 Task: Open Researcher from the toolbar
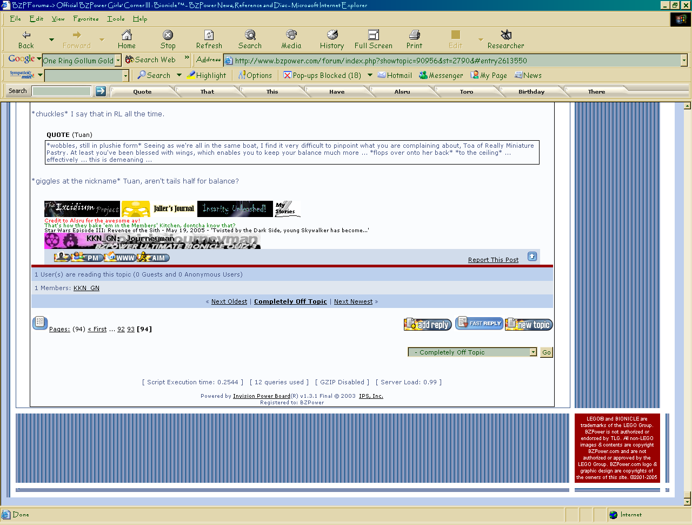(x=505, y=40)
